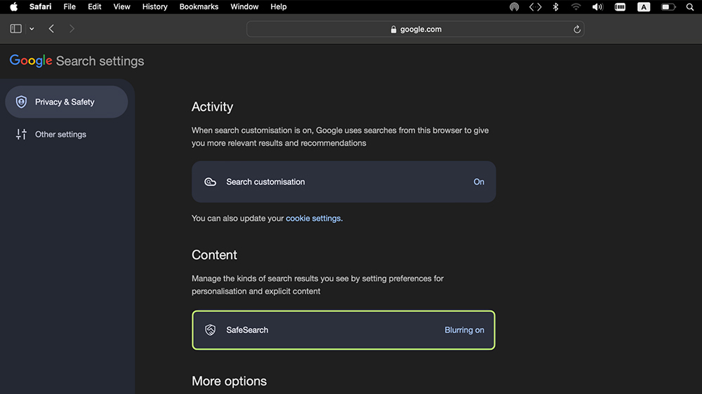Click the Activity heading
The width and height of the screenshot is (702, 394).
coord(212,107)
